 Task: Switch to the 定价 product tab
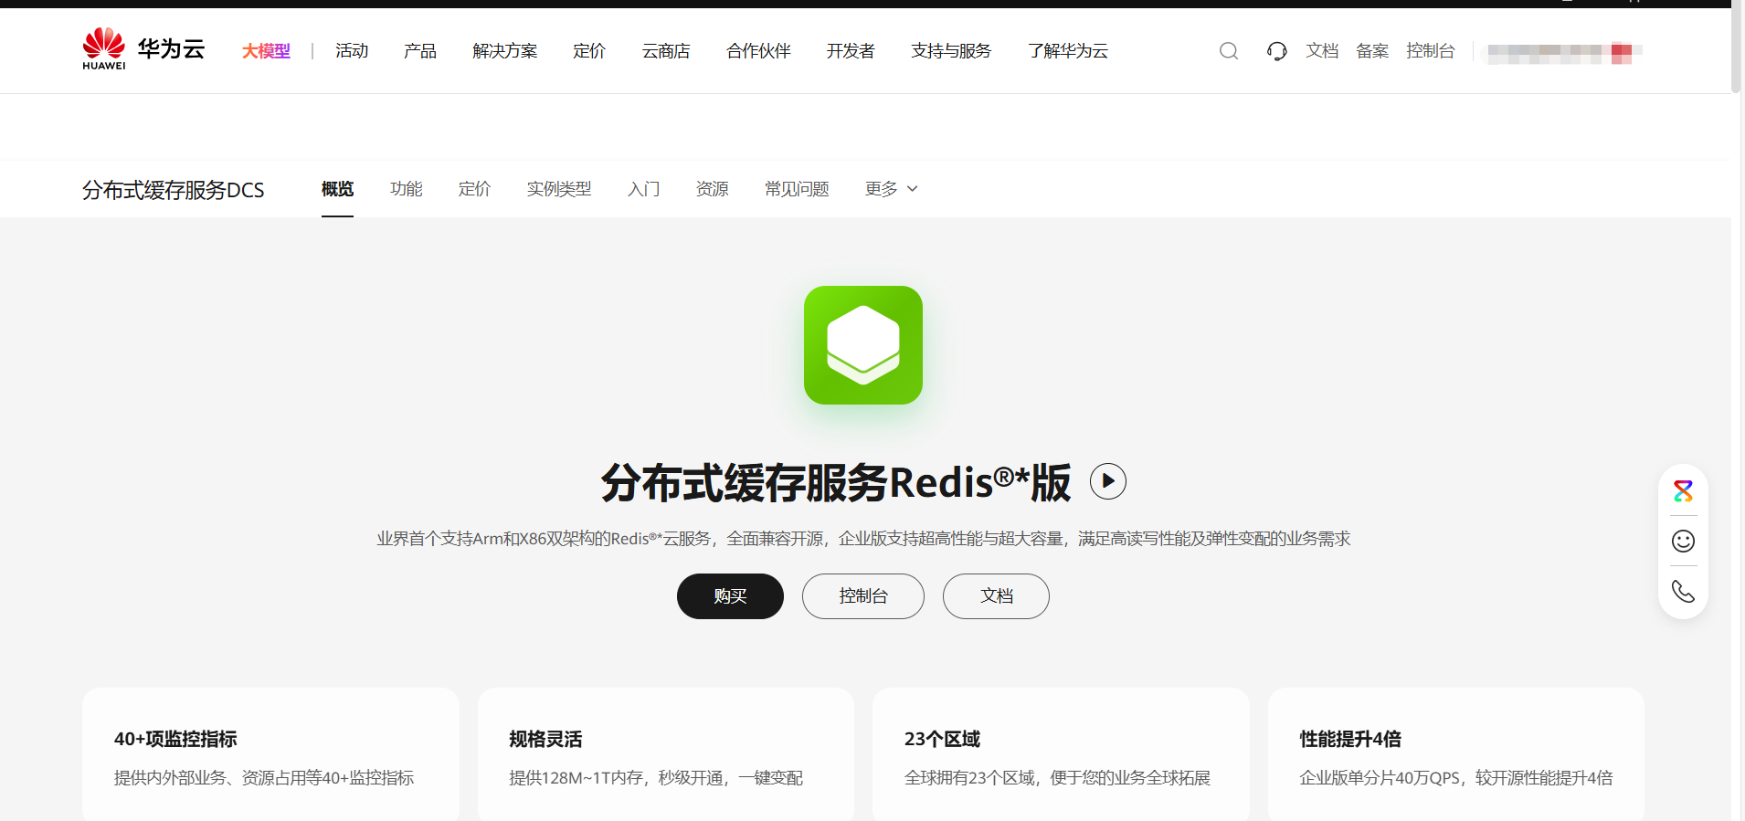coord(475,189)
